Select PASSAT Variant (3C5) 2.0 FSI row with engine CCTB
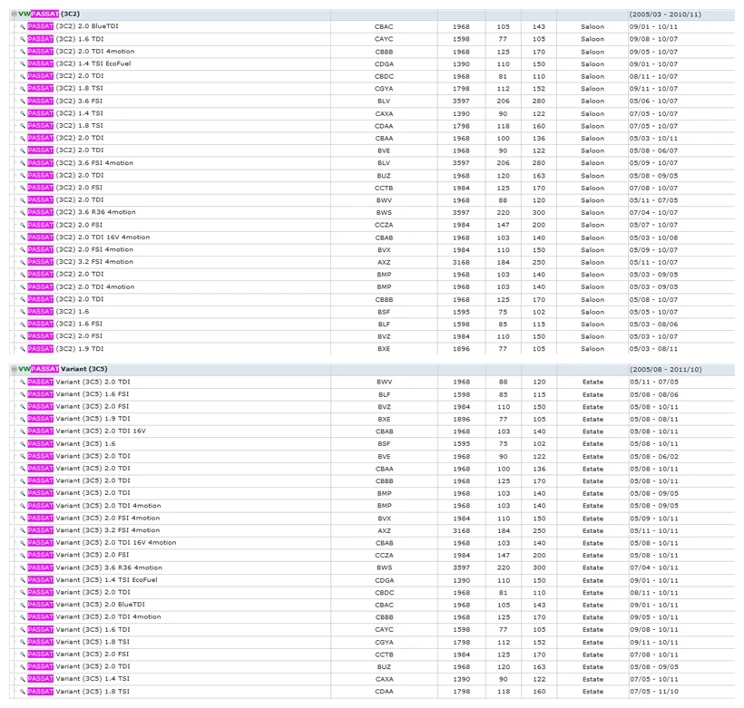This screenshot has height=708, width=744. pyautogui.click(x=372, y=655)
